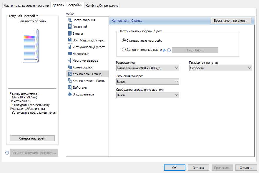Click the Конеч.обраб. menu icon
This screenshot has width=259, height=173.
(x=70, y=67)
